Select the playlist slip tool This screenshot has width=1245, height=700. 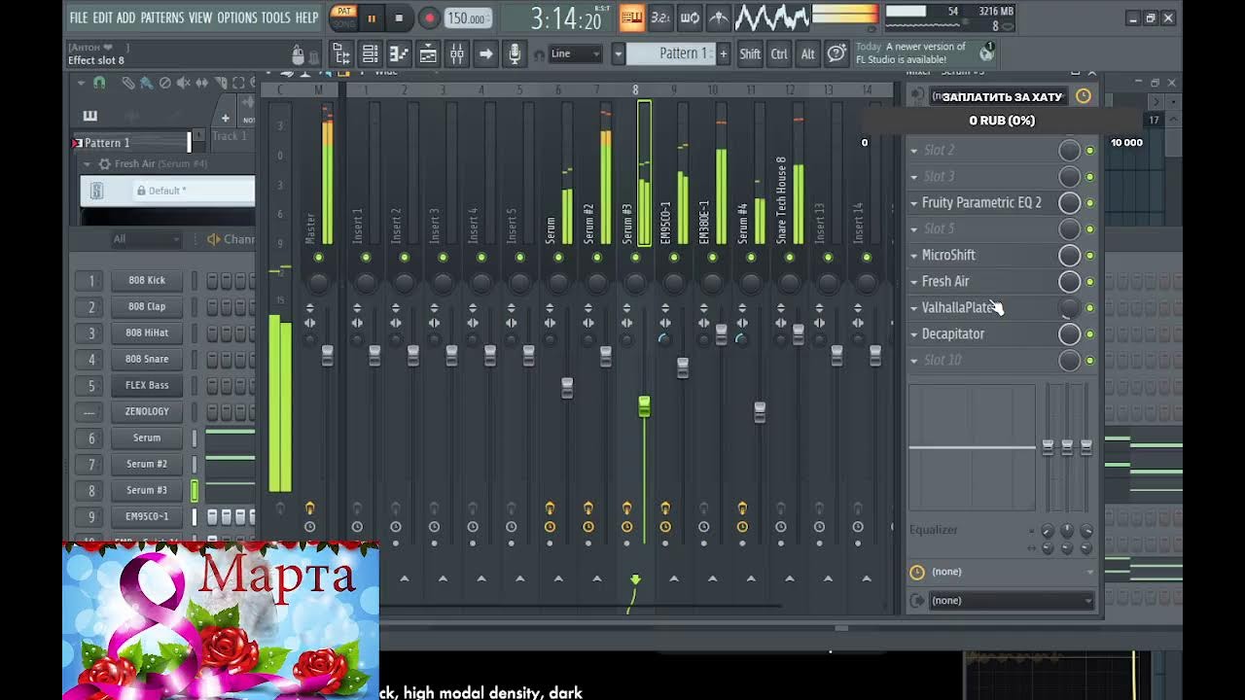pyautogui.click(x=202, y=84)
